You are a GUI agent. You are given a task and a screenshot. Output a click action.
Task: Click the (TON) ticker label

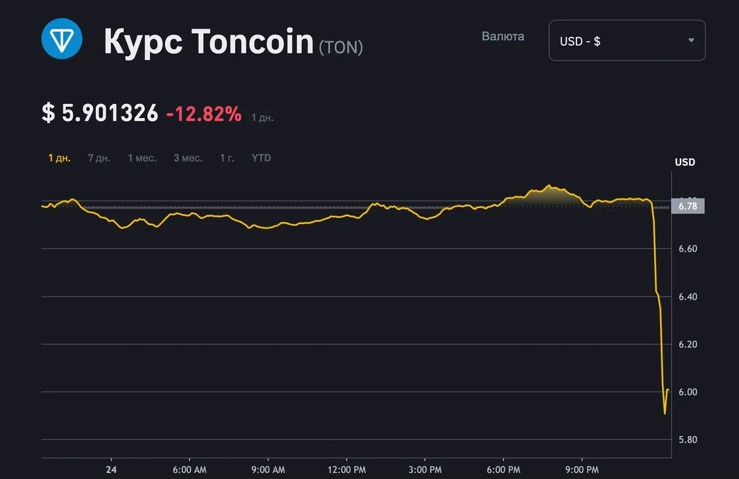[x=341, y=47]
